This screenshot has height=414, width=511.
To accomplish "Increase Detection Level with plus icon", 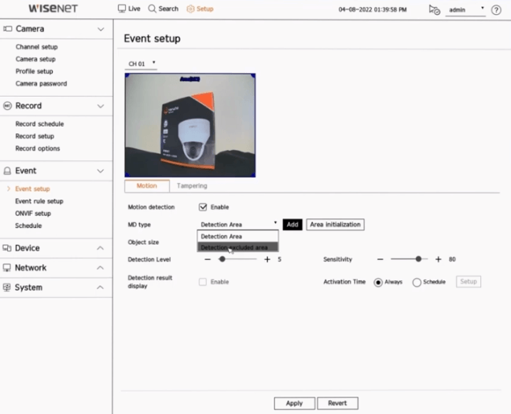I will [267, 259].
